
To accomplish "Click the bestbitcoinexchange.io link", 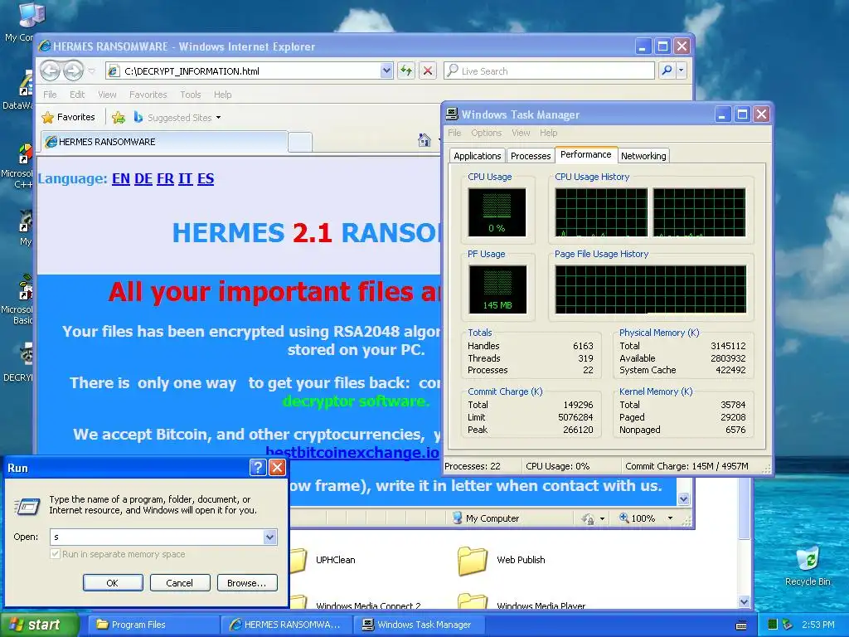I will click(352, 452).
